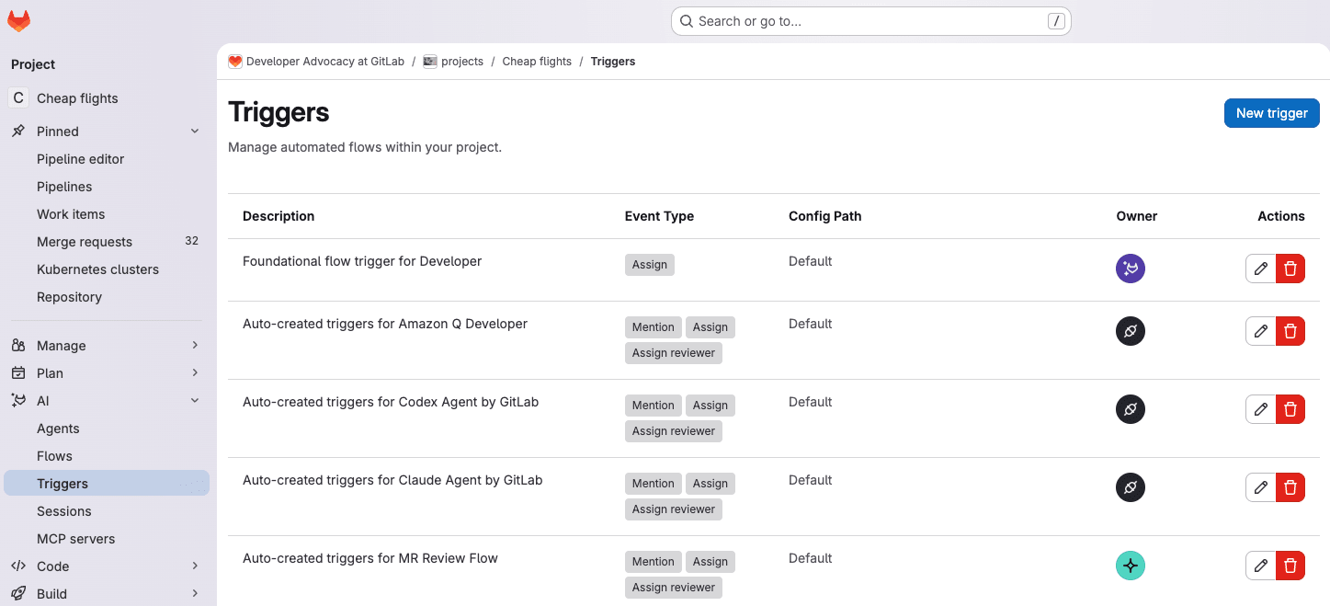Screen dimensions: 1330x606
Task: Open the Cheap flights breadcrumb link
Action: click(537, 62)
